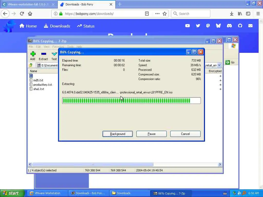Select md5.txt in 7-Zip list
The image size is (263, 197).
click(38, 80)
